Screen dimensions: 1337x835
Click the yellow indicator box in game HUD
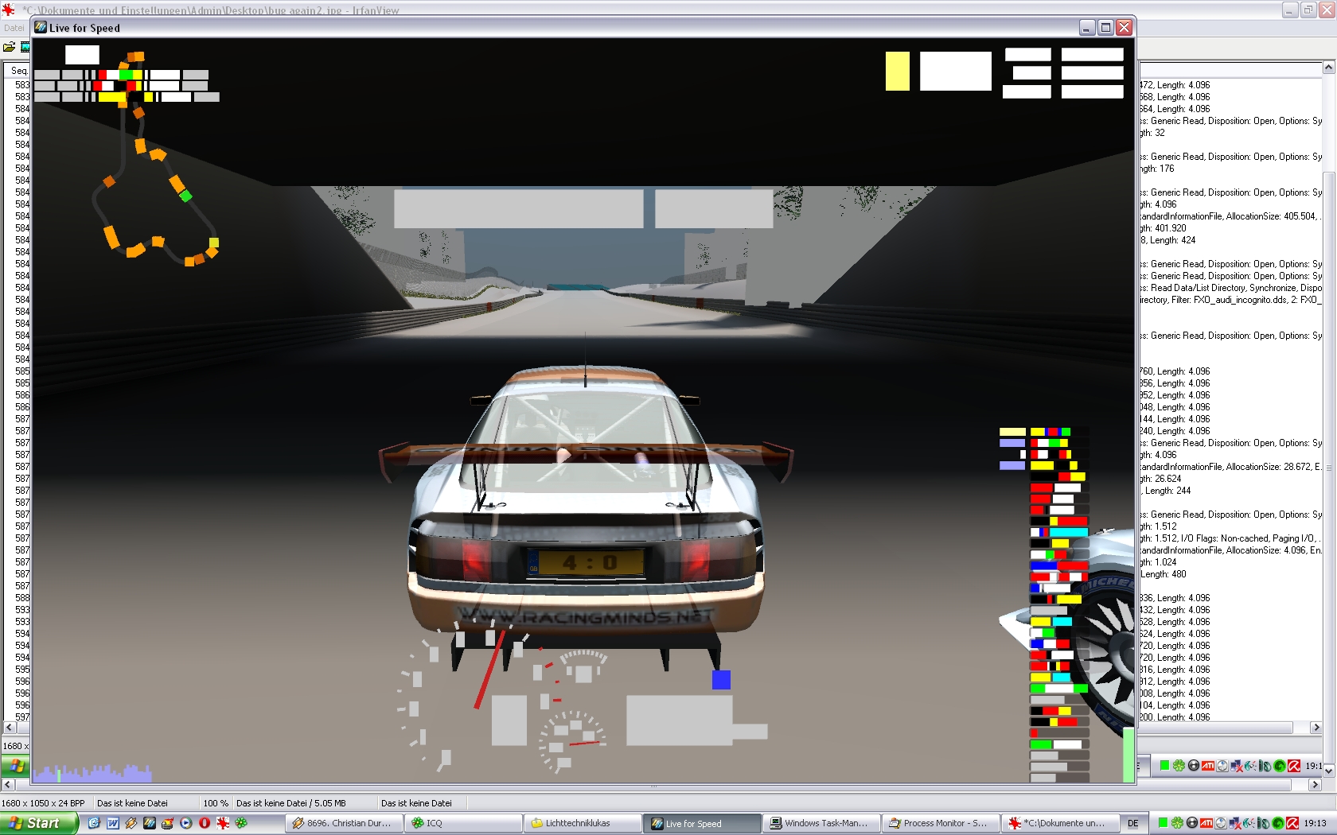tap(898, 71)
